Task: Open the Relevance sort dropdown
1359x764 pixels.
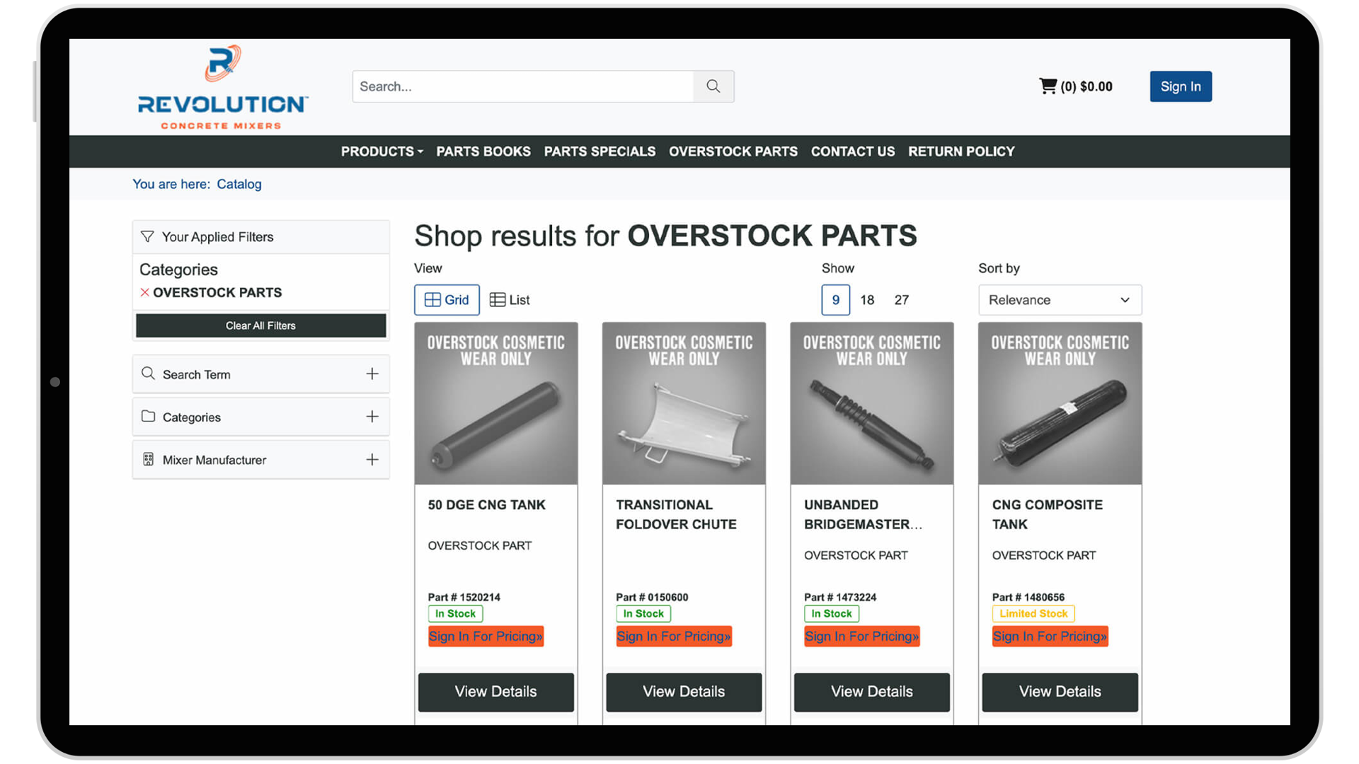Action: click(1060, 299)
